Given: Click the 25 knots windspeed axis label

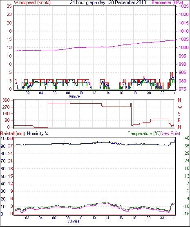Looking at the screenshot, I should click(x=9, y=6).
